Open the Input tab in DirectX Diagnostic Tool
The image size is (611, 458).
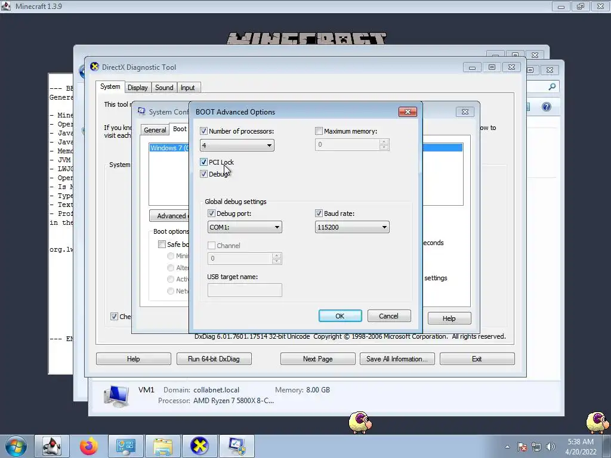[x=187, y=88]
